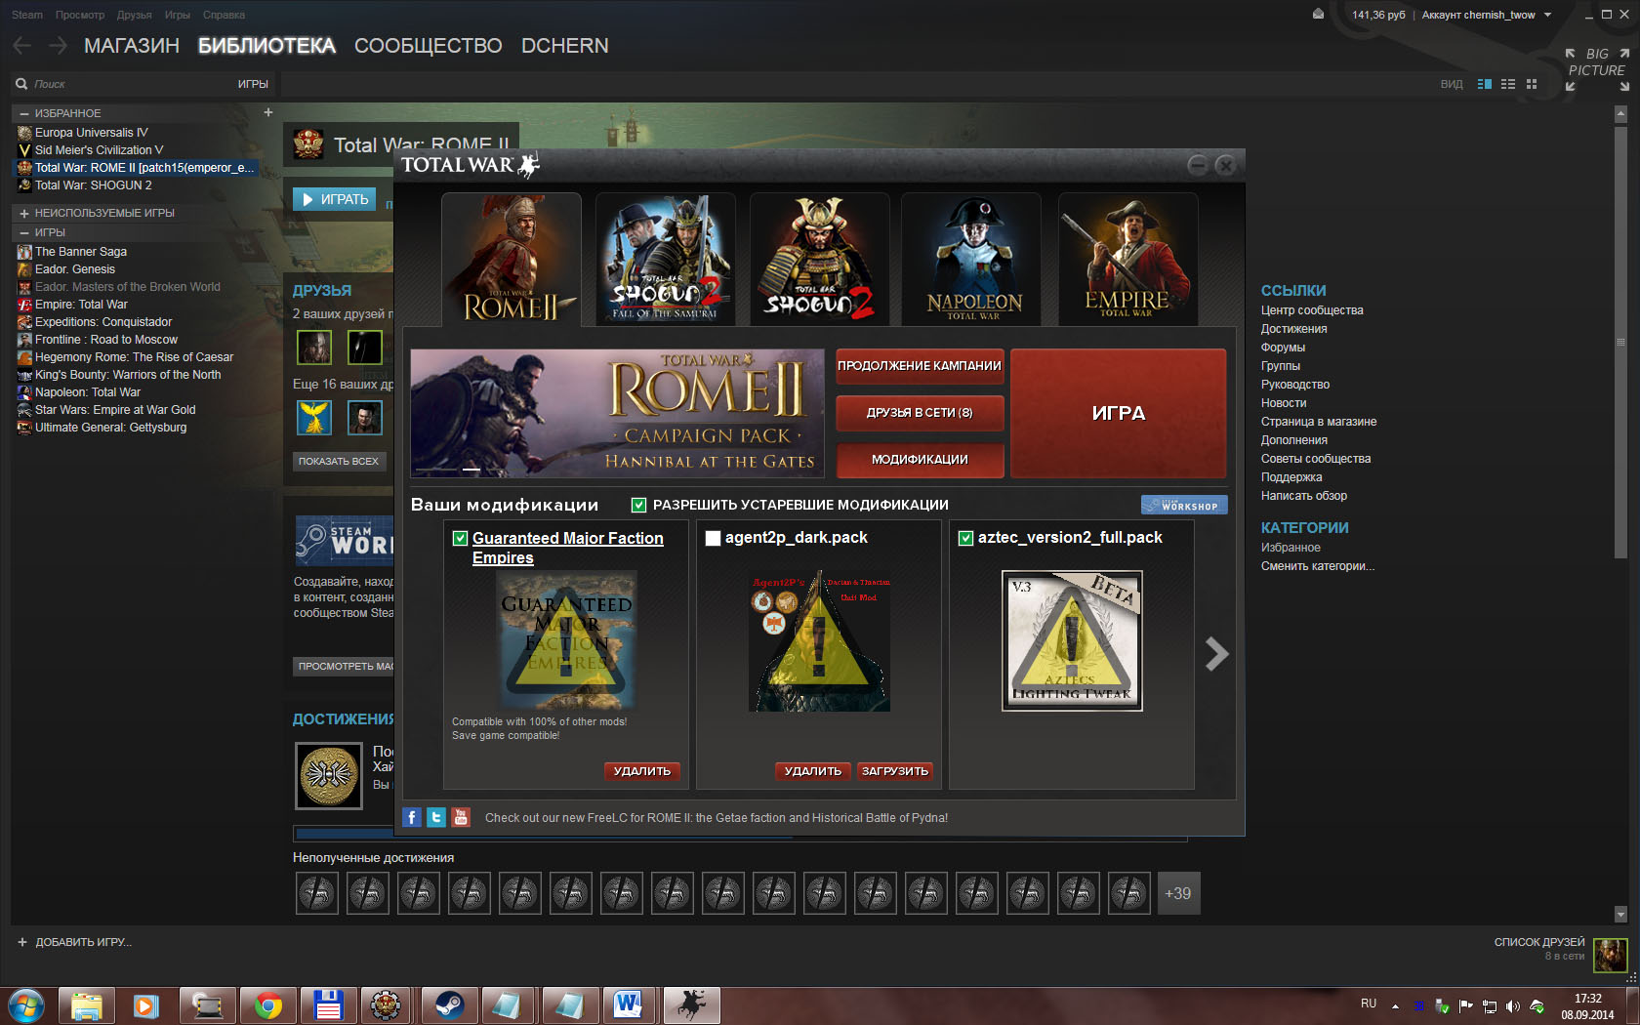Click the library search field
This screenshot has width=1640, height=1025.
127,84
